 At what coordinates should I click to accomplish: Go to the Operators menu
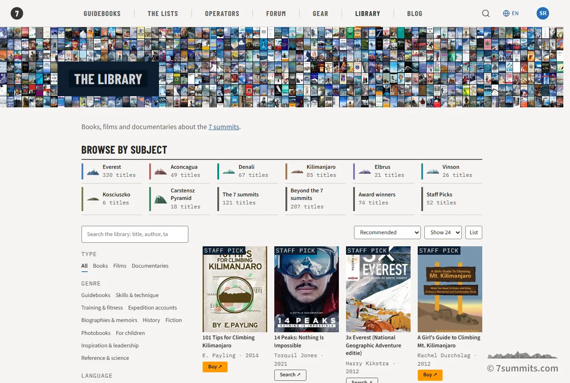tap(222, 13)
